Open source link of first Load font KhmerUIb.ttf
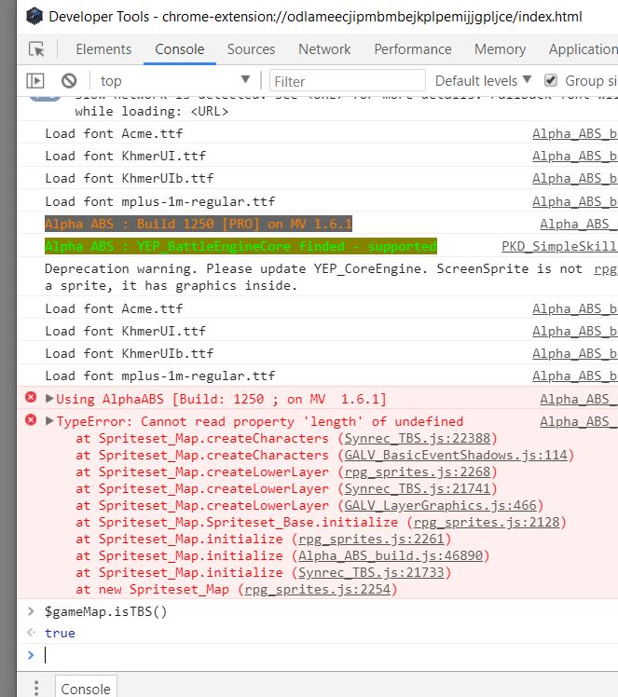The width and height of the screenshot is (618, 697). coord(574,179)
